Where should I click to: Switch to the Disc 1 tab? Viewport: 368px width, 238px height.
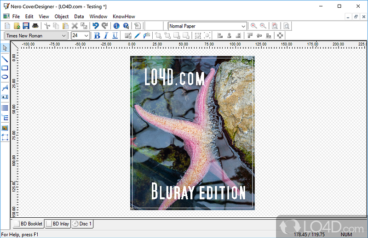[82, 224]
